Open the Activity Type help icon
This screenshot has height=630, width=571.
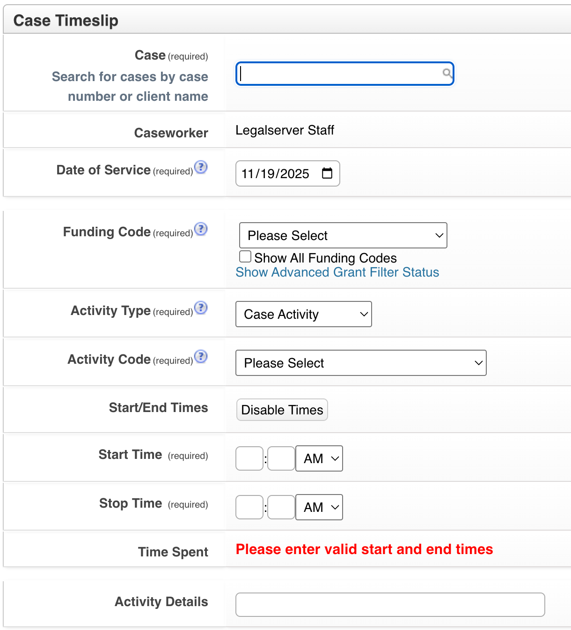coord(201,308)
